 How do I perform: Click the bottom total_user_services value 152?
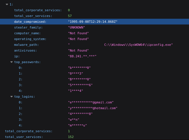click(x=71, y=137)
